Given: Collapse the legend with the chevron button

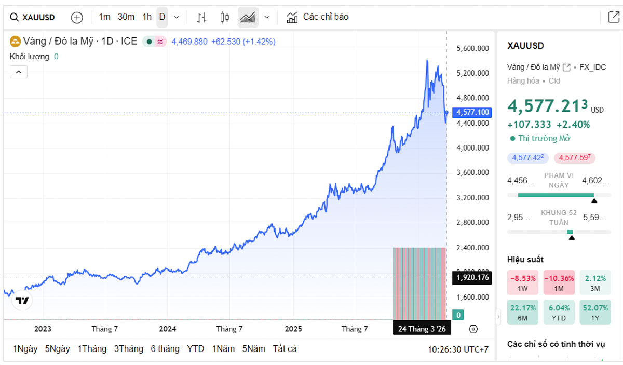Looking at the screenshot, I should (x=18, y=72).
